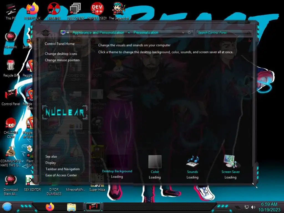
Task: Click the Sounds piano icon
Action: (192, 162)
